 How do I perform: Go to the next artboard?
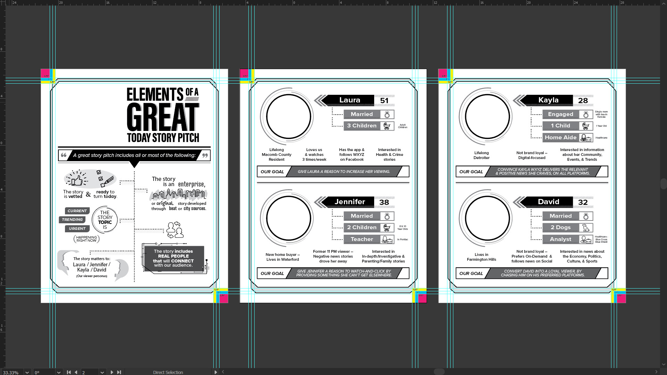(x=112, y=372)
